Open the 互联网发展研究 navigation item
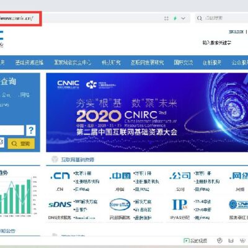Viewport: 248px width, 248px height. [147, 63]
